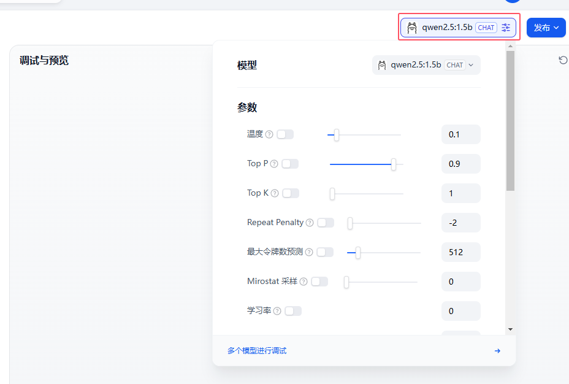Click the help icon next to 温度
This screenshot has height=384, width=569.
269,134
